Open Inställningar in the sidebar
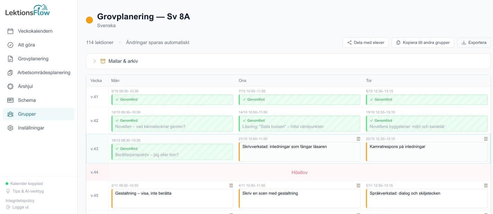 (38, 128)
